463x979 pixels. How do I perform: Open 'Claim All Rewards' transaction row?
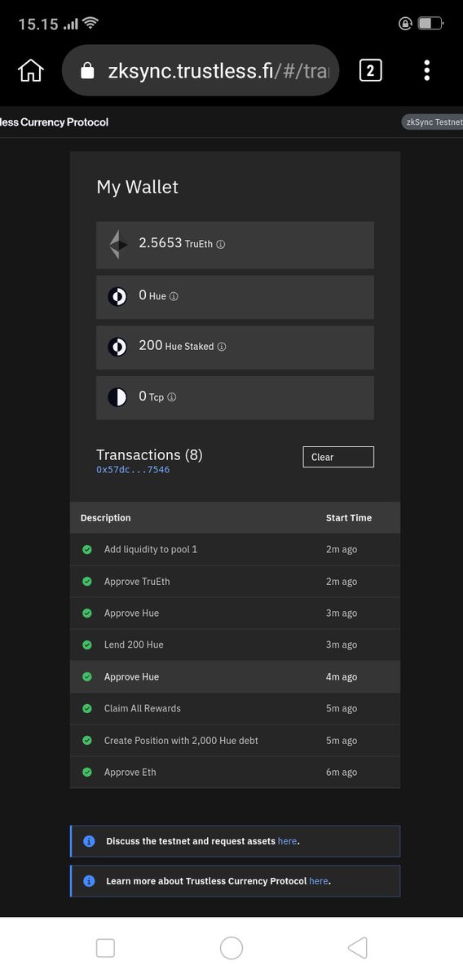[x=235, y=709]
